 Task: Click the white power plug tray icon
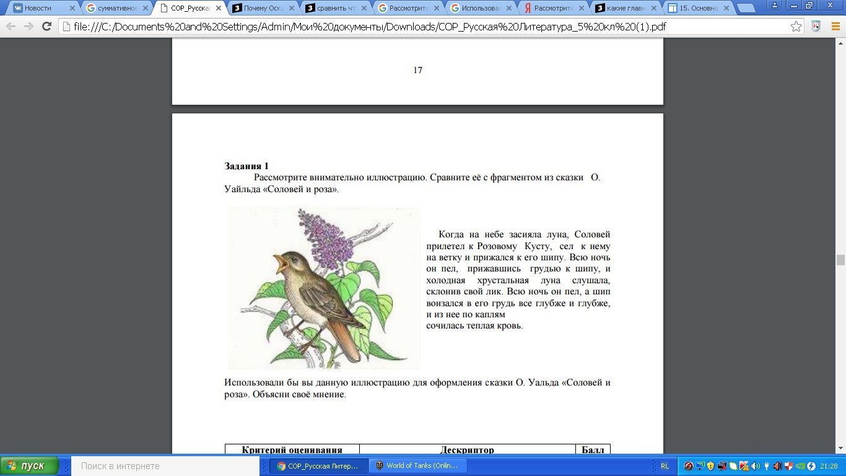click(766, 466)
